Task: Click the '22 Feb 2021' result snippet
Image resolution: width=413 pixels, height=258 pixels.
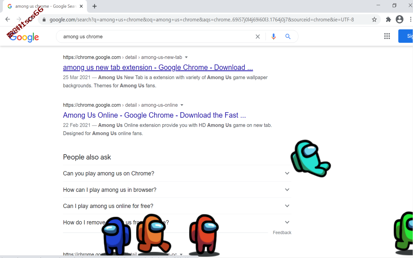Action: (x=167, y=129)
